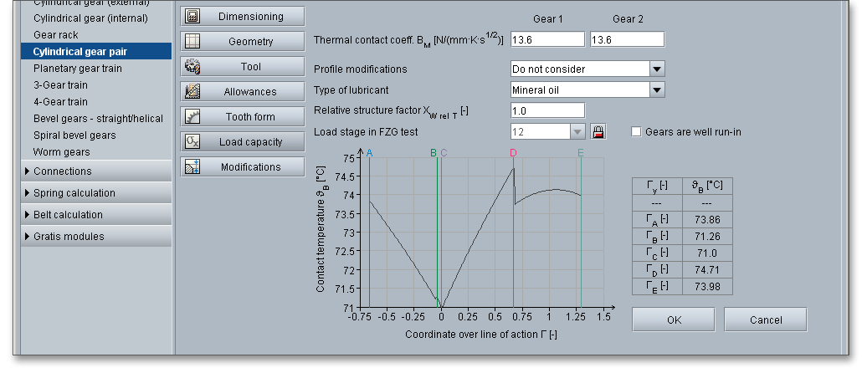Click the Allowances icon
862x368 pixels.
[x=192, y=91]
